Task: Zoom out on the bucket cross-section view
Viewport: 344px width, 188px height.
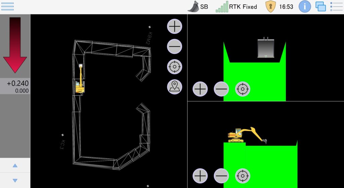Action: (221, 89)
